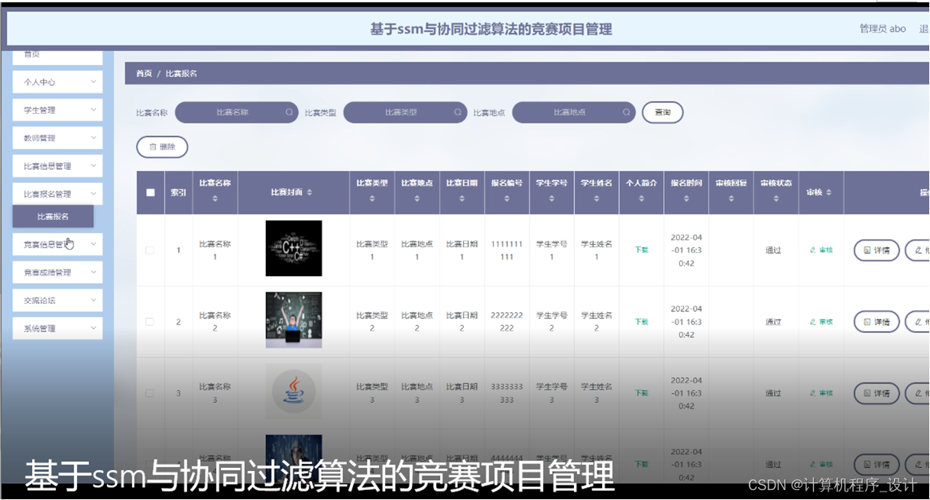Click the 报名编号 cell 1111111111
The height and width of the screenshot is (500, 930).
coord(507,250)
